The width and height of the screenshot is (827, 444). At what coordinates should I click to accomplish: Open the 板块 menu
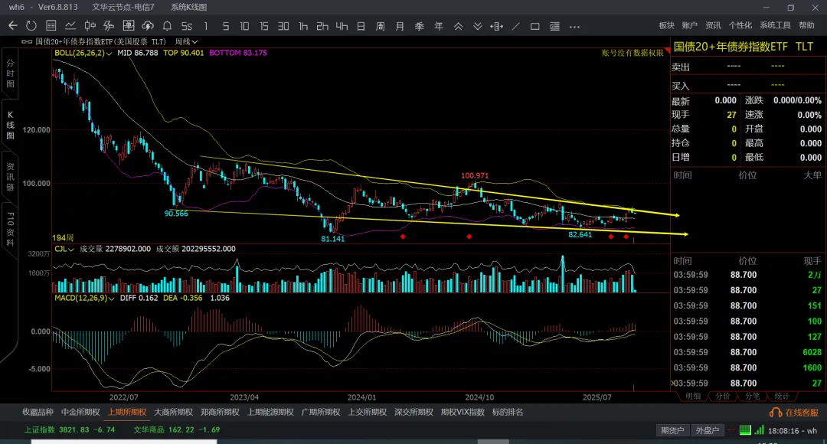pos(667,25)
